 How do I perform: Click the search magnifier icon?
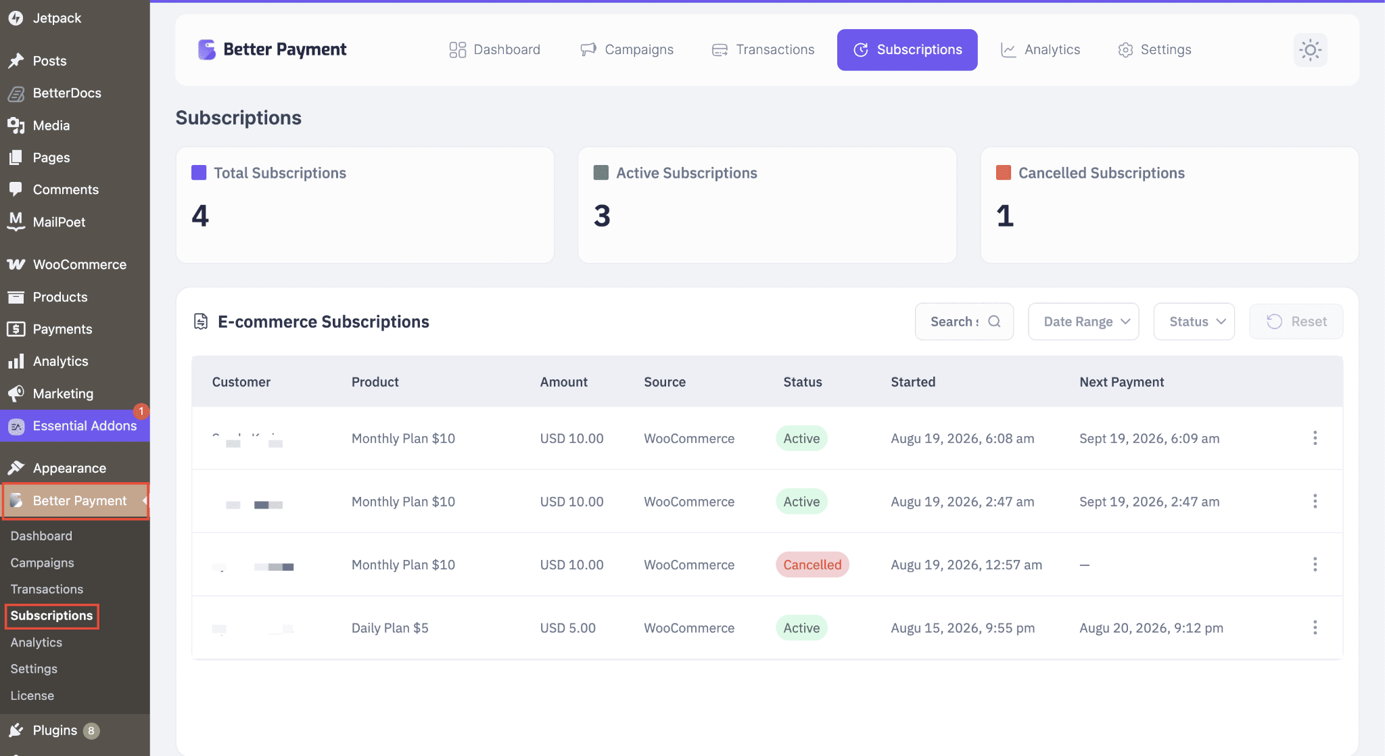pos(994,321)
